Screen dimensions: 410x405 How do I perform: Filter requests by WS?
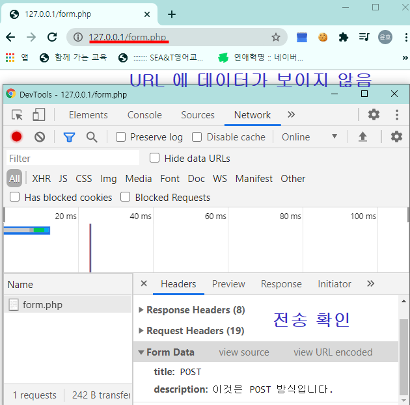click(220, 179)
